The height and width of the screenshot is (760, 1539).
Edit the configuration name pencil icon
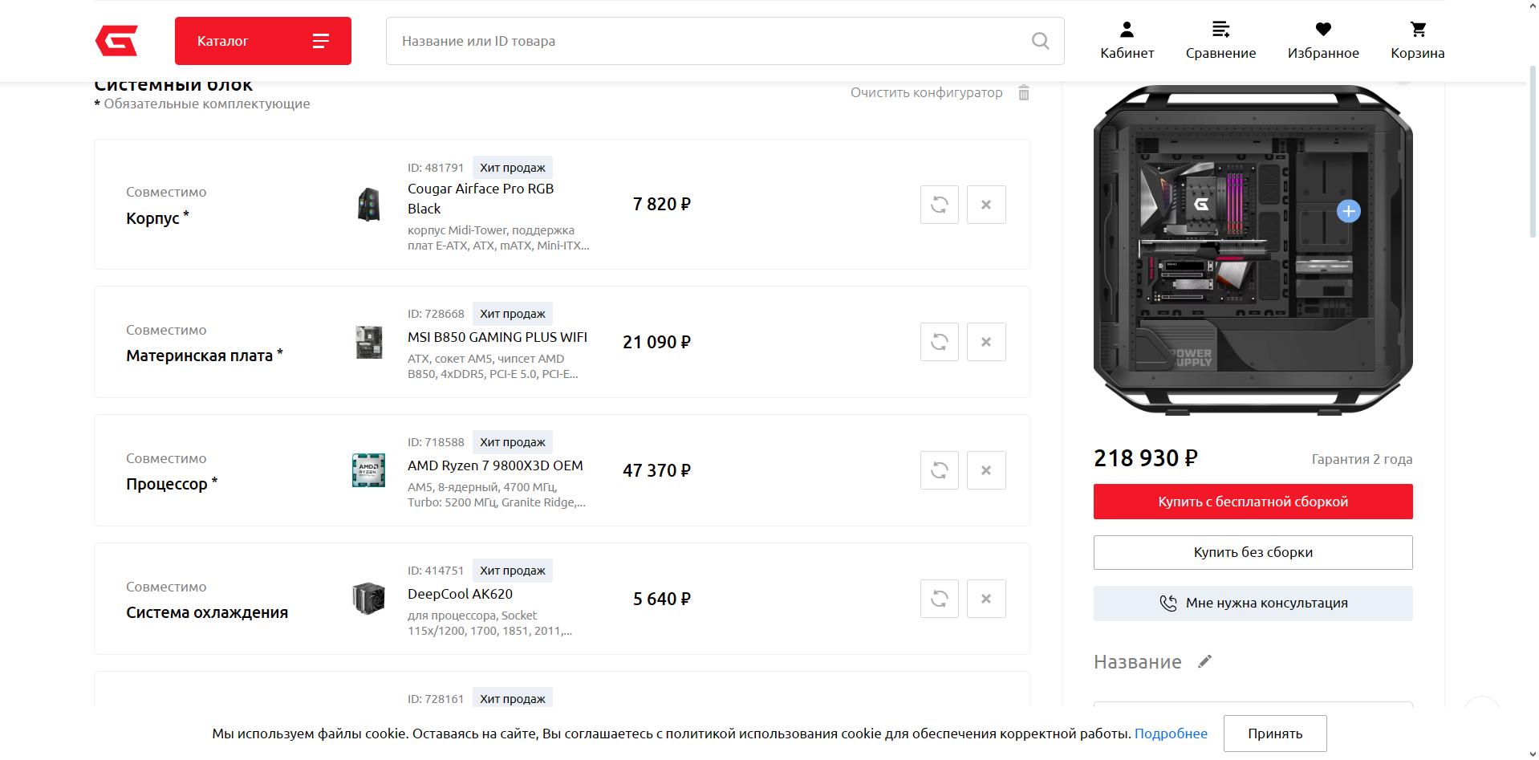(1204, 661)
